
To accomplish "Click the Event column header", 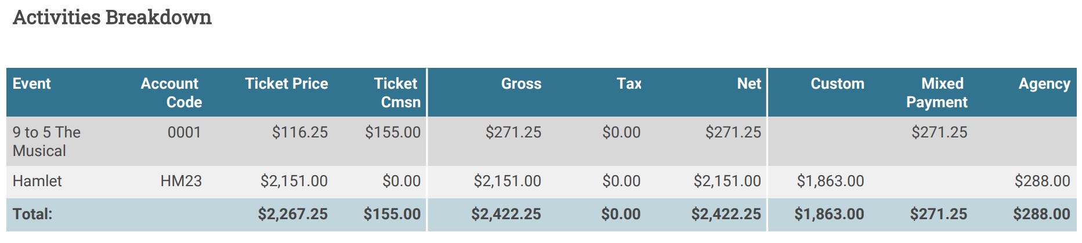I will [32, 84].
